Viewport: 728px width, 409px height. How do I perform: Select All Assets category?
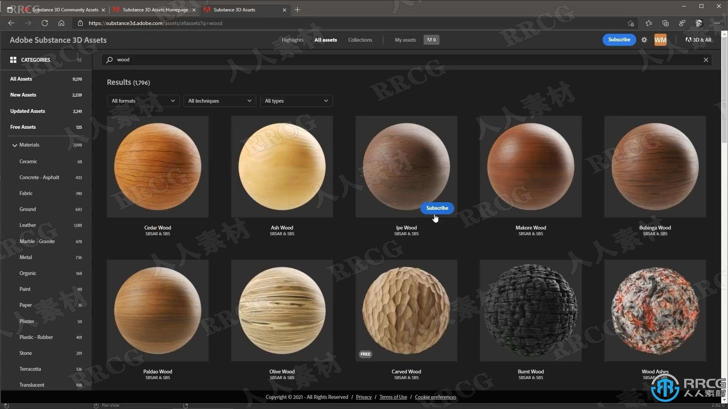46,79
